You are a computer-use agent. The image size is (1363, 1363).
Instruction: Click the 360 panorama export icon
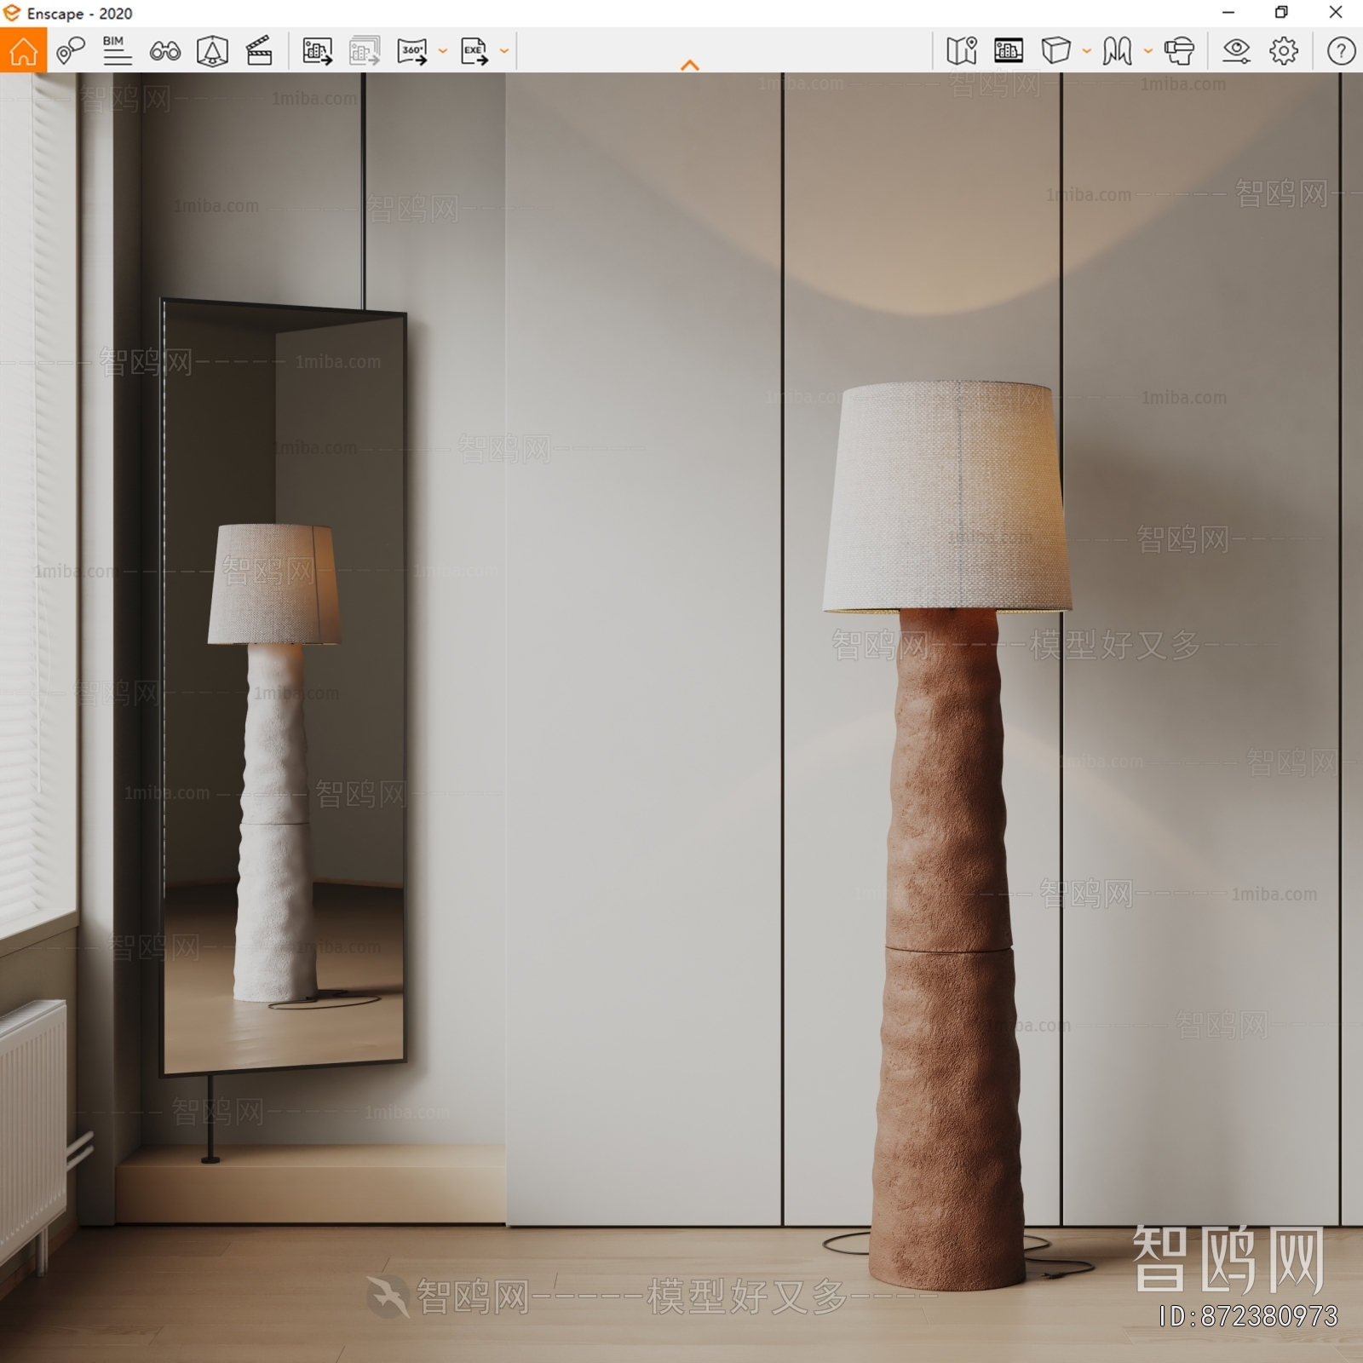point(412,51)
